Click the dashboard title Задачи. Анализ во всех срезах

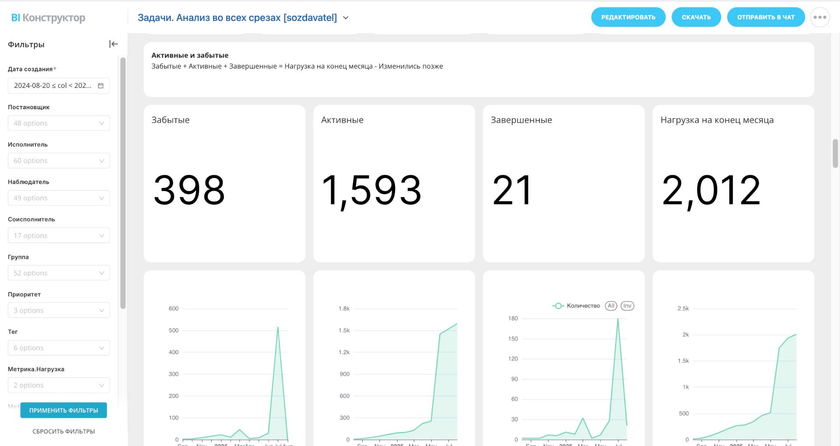point(237,18)
